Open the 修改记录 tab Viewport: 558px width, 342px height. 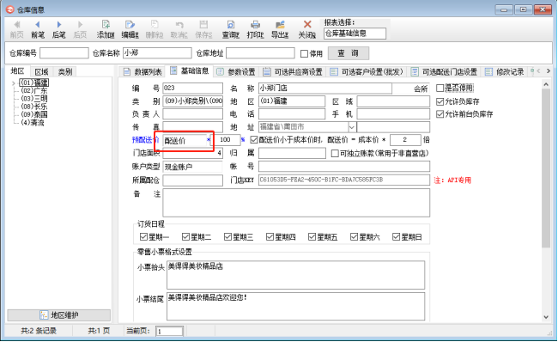click(505, 72)
